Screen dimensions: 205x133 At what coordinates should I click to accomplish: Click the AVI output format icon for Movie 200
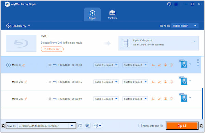[183, 98]
